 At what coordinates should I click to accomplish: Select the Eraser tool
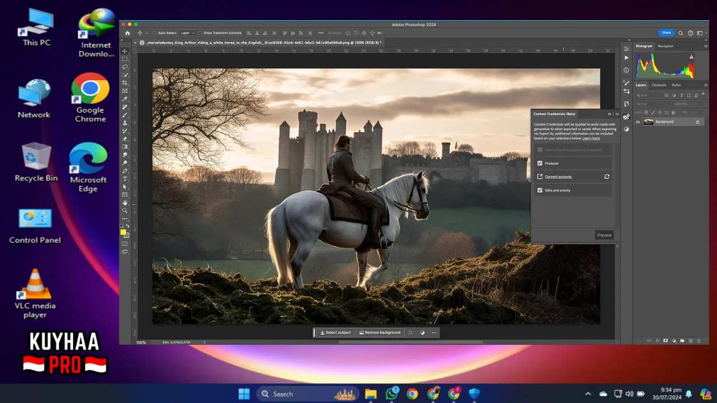tap(125, 138)
